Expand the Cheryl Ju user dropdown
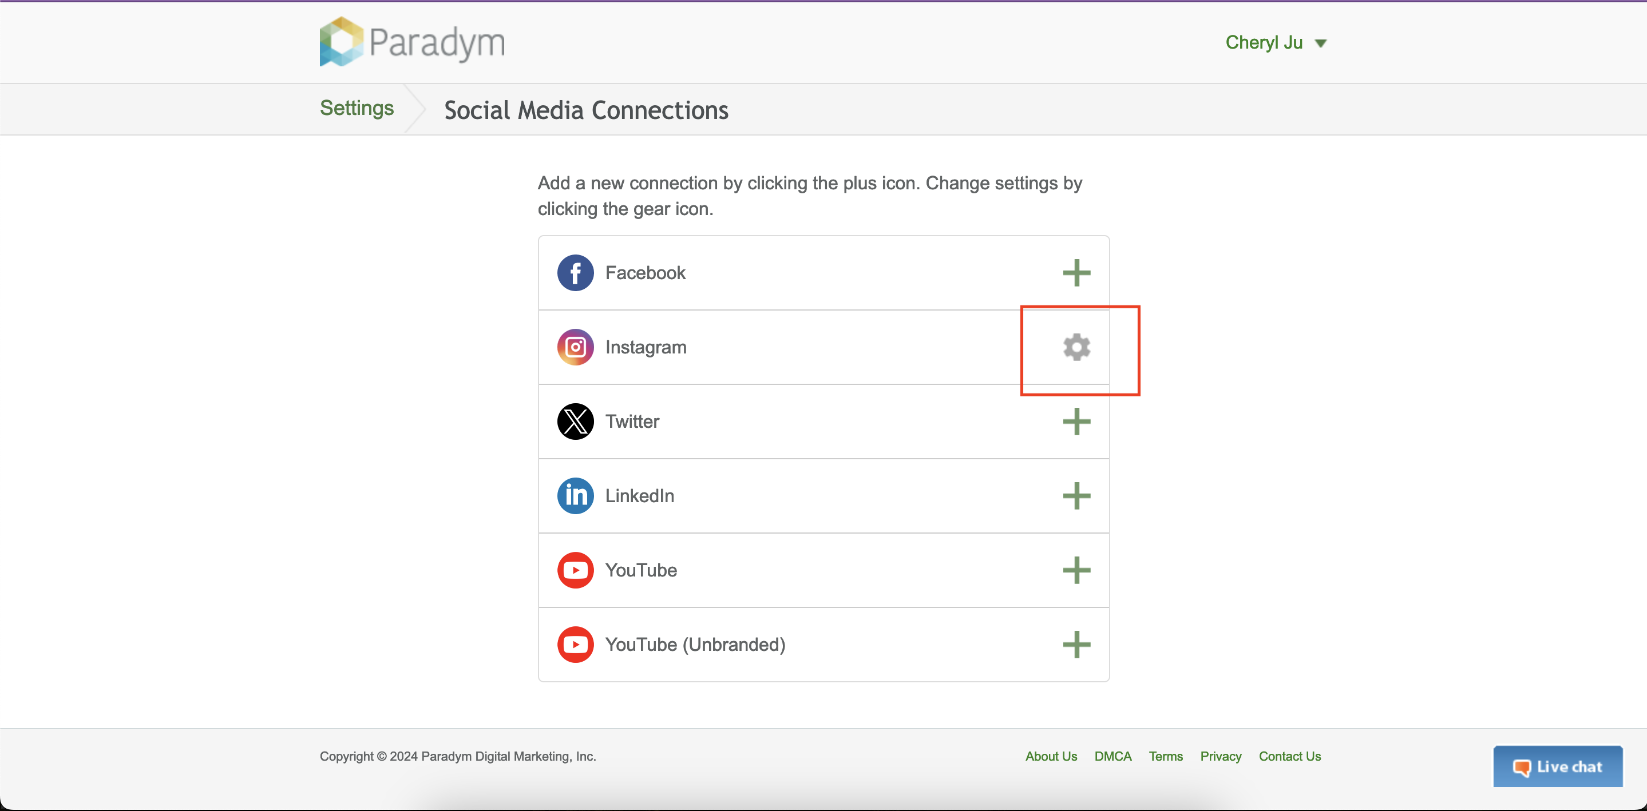 [x=1276, y=43]
